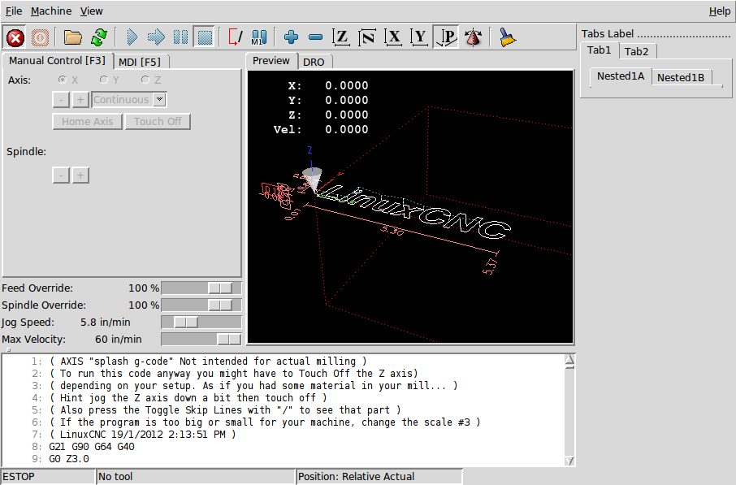Open the File menu

click(14, 11)
